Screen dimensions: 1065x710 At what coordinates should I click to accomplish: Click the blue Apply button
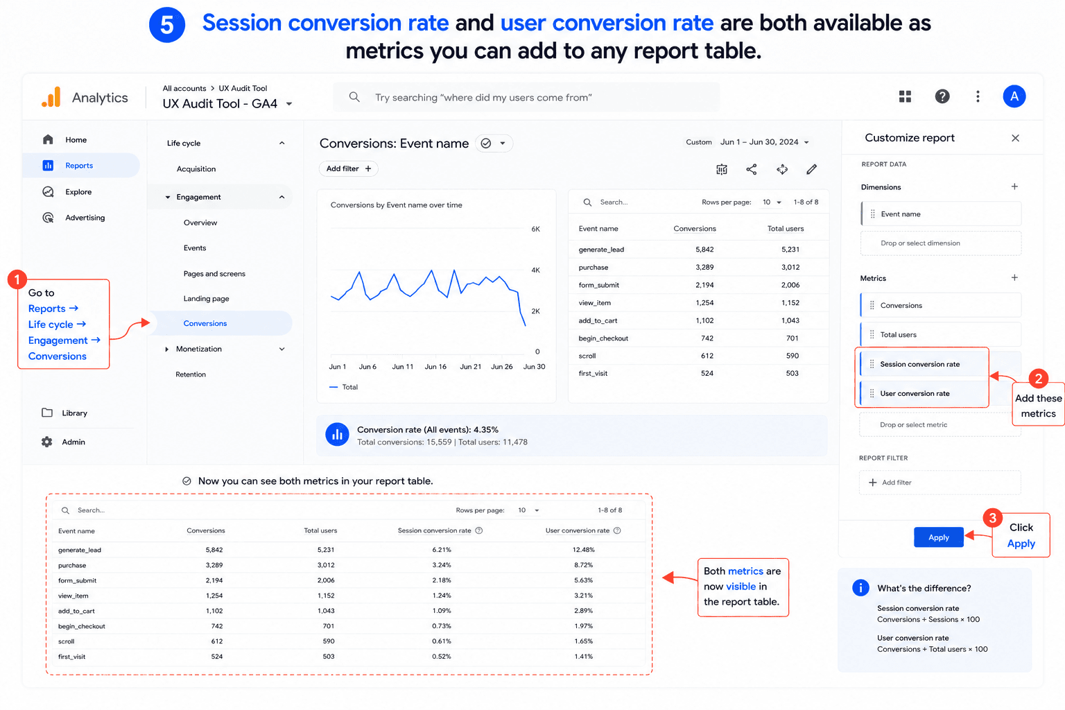tap(939, 537)
